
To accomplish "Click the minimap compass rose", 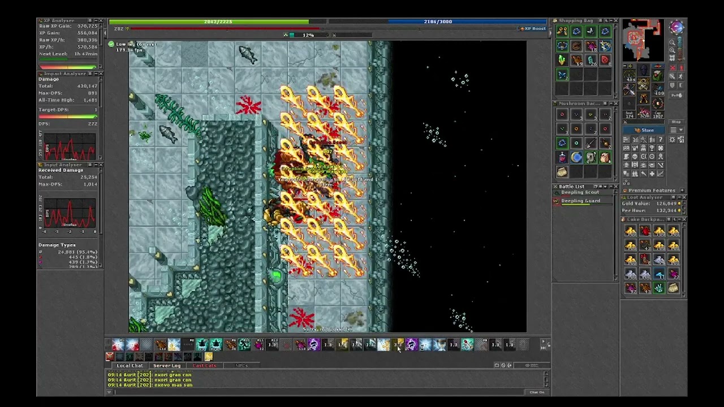I will (677, 27).
